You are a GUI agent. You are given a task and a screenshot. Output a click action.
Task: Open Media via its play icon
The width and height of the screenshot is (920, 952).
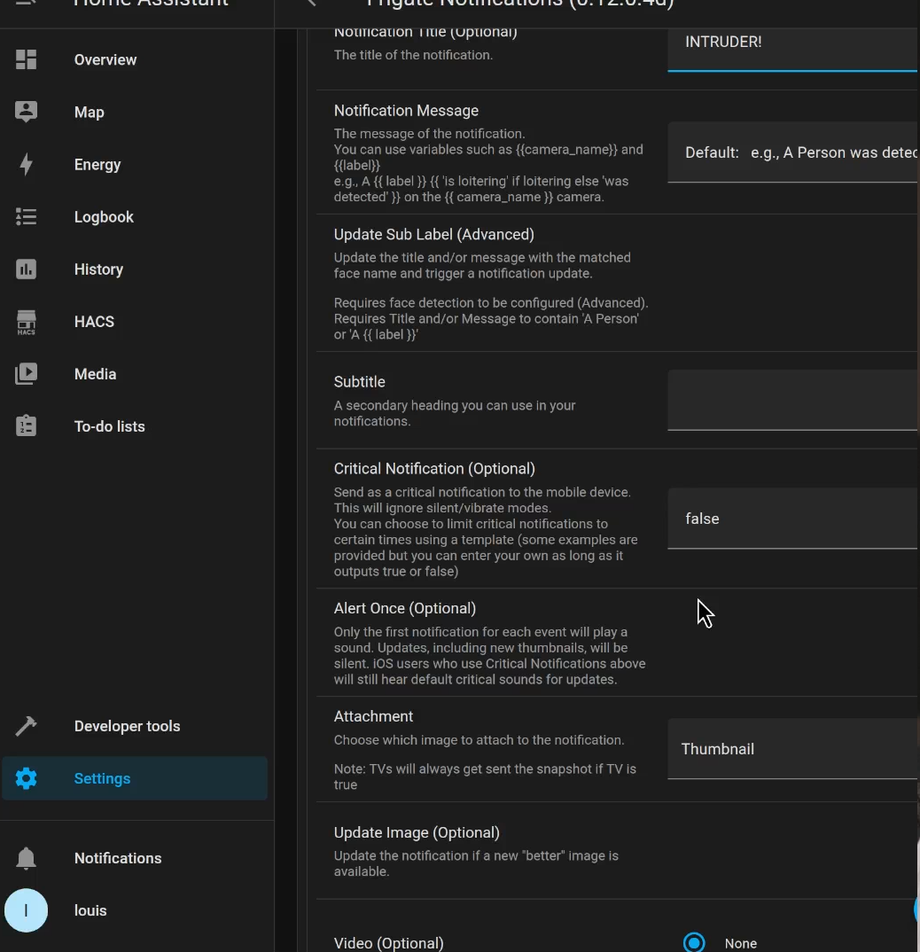[x=26, y=374]
